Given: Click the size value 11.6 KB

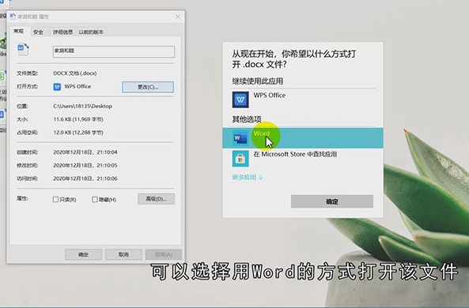Looking at the screenshot, I should click(x=78, y=119).
